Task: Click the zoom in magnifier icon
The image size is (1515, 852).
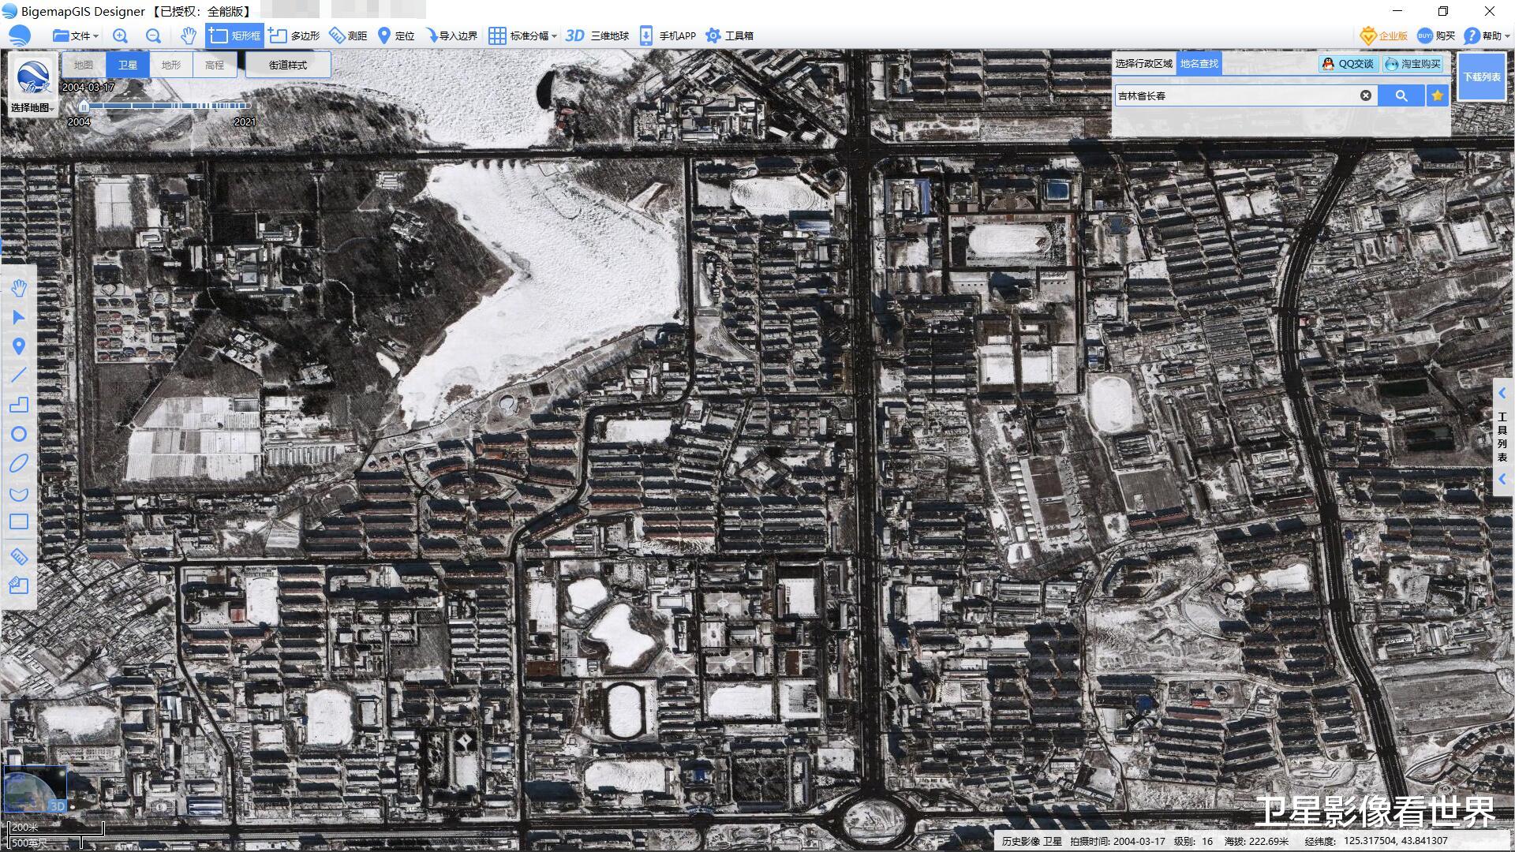Action: [x=120, y=35]
